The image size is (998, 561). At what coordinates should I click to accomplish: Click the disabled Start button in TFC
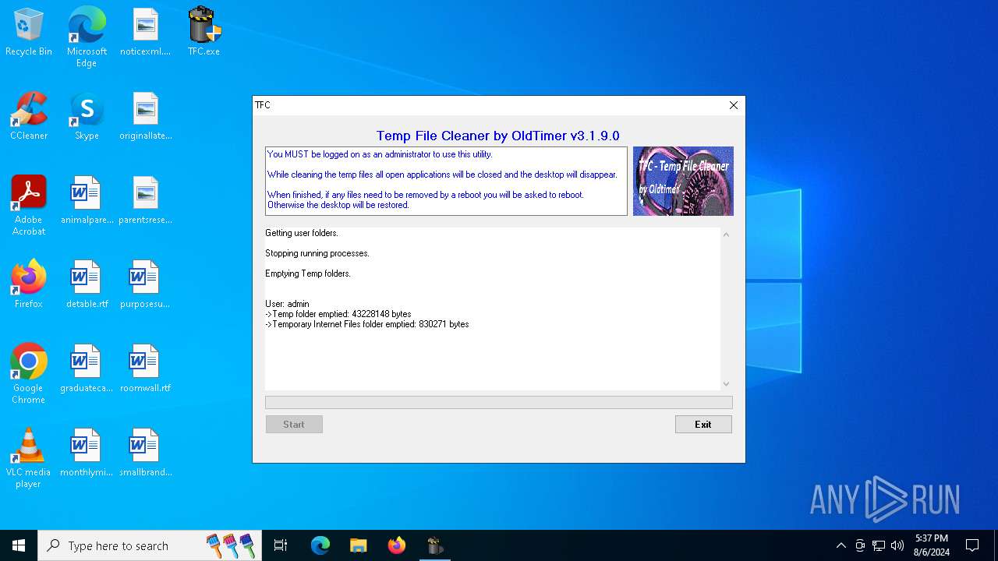click(294, 424)
